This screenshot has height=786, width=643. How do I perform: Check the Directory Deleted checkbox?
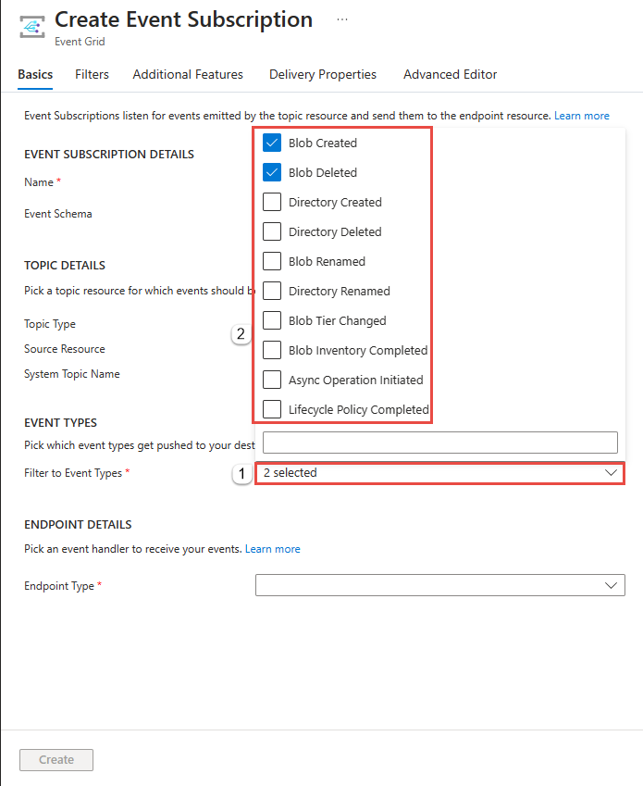coord(272,231)
